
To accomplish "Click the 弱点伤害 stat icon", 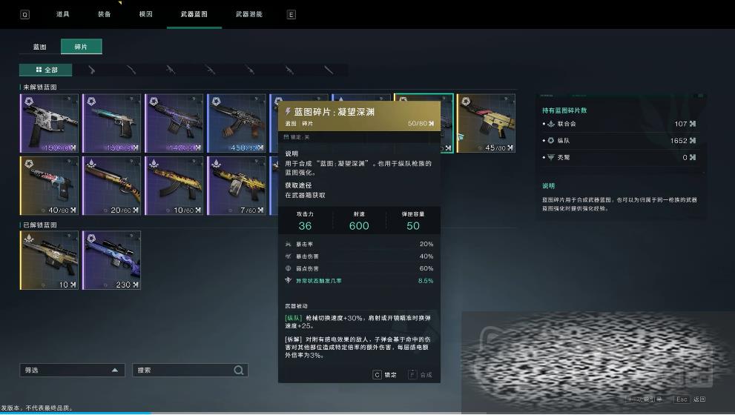I will (289, 268).
